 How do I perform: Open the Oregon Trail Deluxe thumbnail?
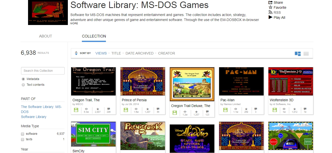pyautogui.click(x=192, y=84)
